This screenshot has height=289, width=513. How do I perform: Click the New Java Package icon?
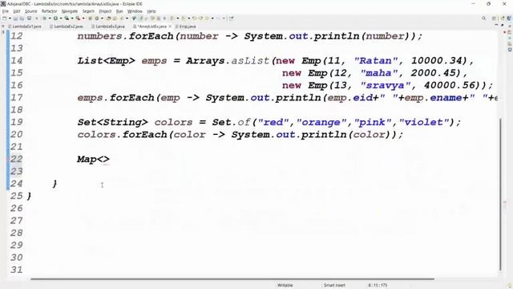pos(90,18)
